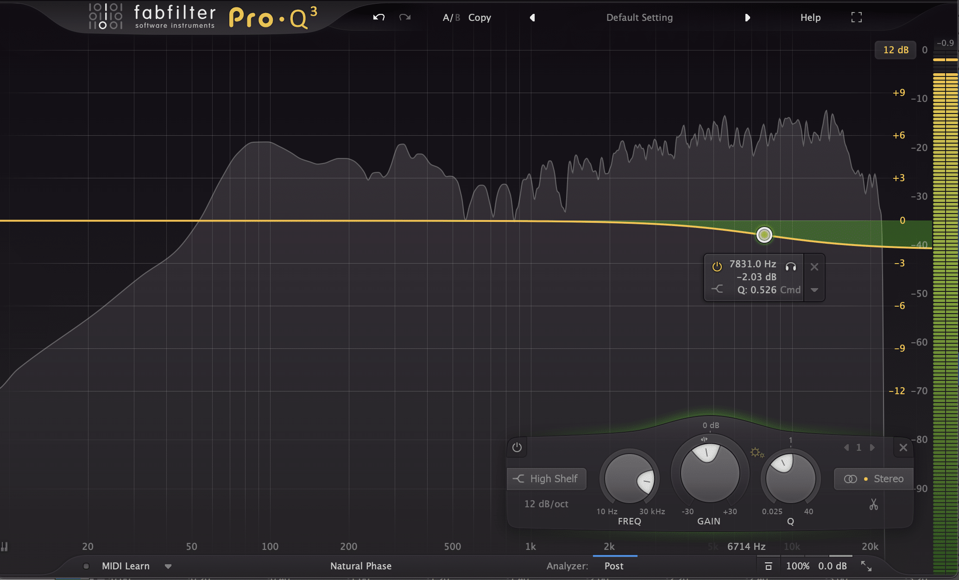
Task: Remove band with panel X button
Action: 903,448
